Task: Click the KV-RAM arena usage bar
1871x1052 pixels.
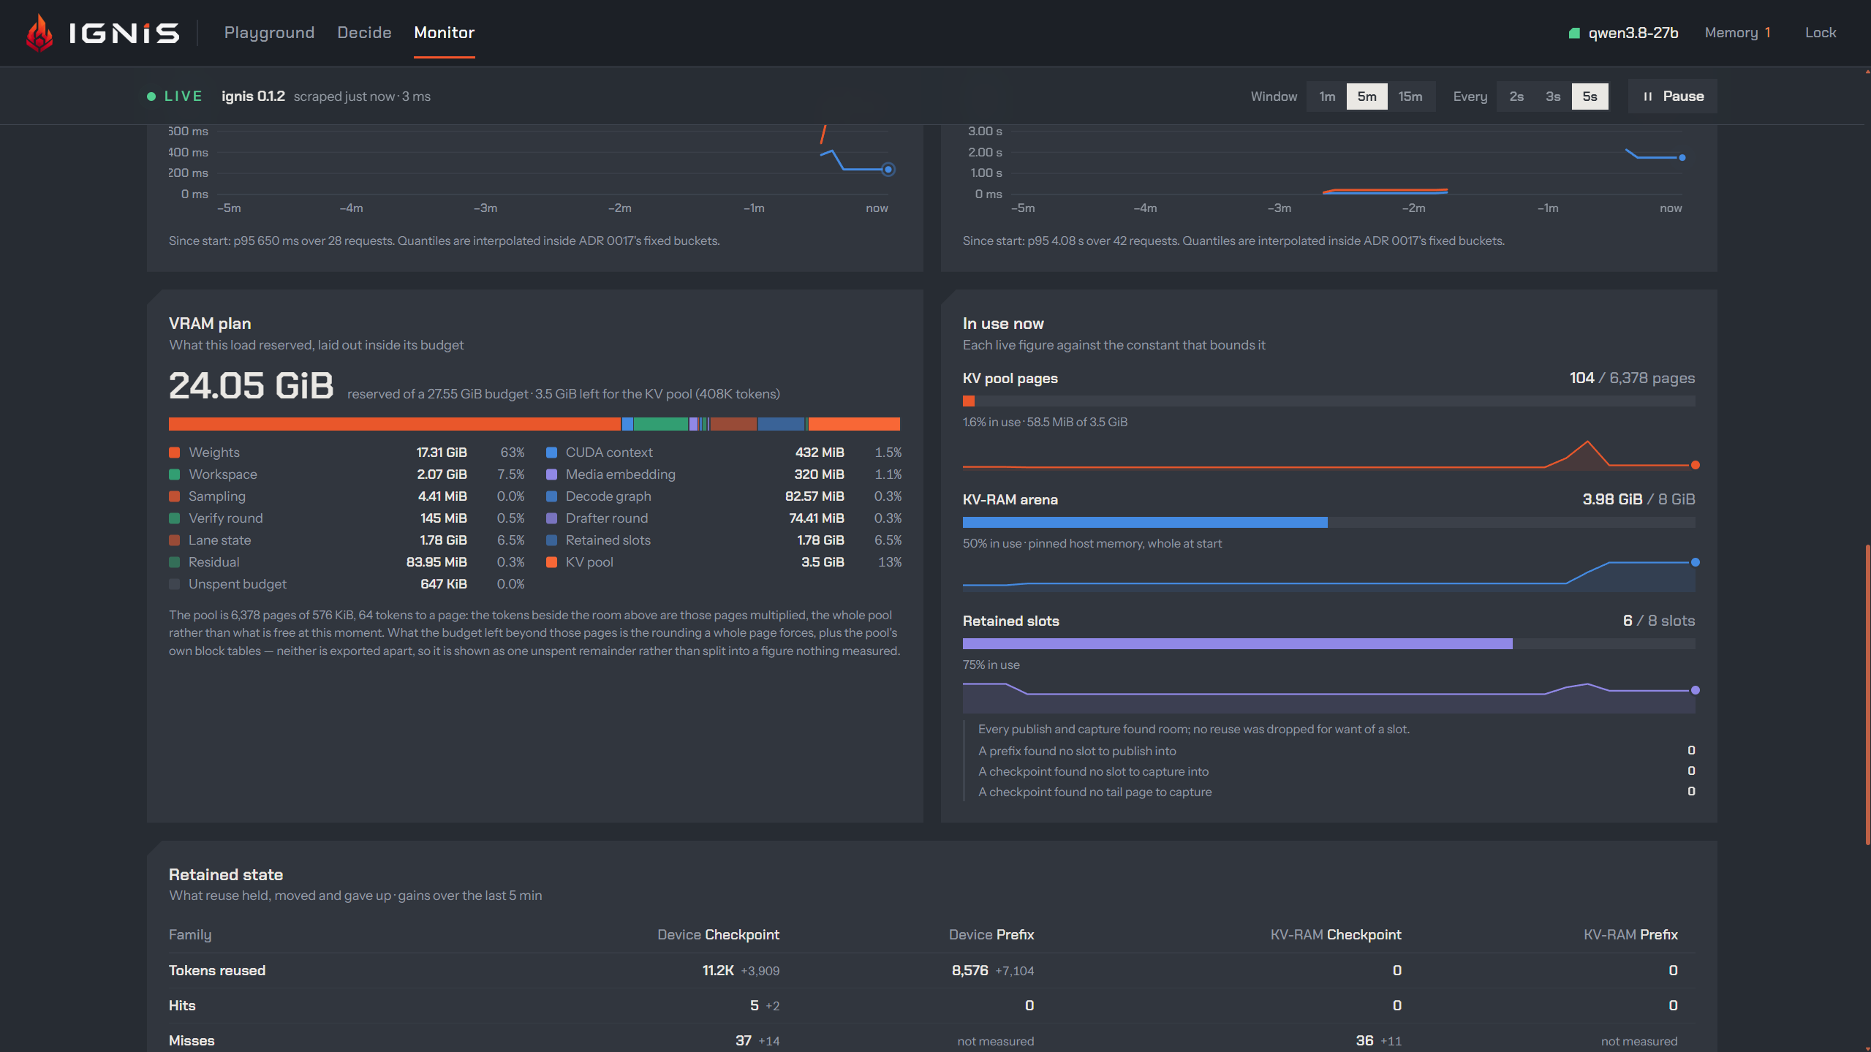Action: tap(1328, 523)
